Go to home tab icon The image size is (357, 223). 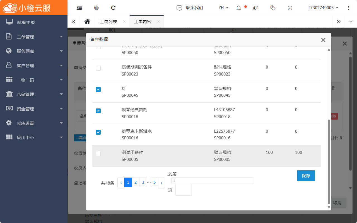click(87, 21)
